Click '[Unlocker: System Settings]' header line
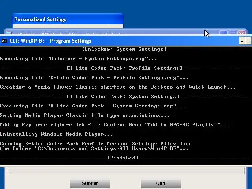 click(x=124, y=49)
